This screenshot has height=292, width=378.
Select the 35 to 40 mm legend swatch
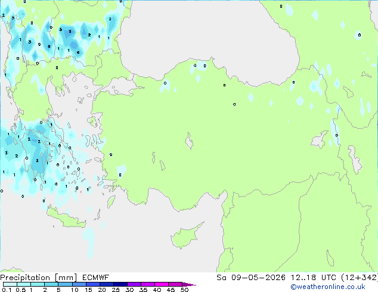[x=148, y=284]
